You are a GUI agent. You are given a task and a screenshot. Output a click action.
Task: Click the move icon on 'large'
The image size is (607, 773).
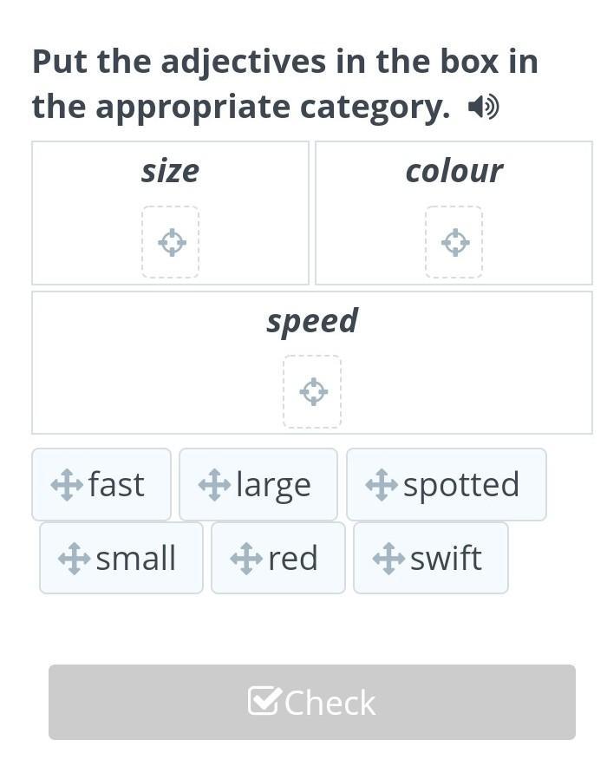(x=214, y=485)
